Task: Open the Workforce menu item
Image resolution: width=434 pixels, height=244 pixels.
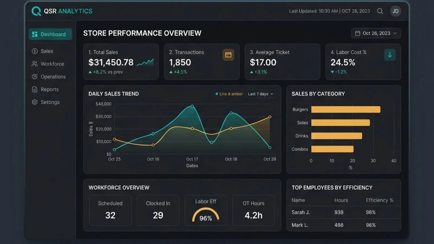Action: [50, 64]
